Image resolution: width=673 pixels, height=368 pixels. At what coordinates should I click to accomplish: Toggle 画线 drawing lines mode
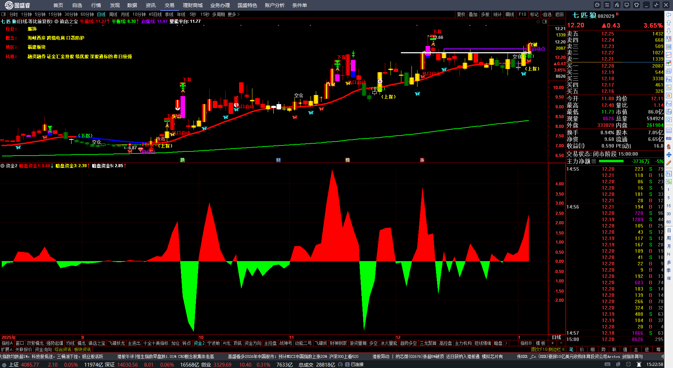[x=510, y=14]
